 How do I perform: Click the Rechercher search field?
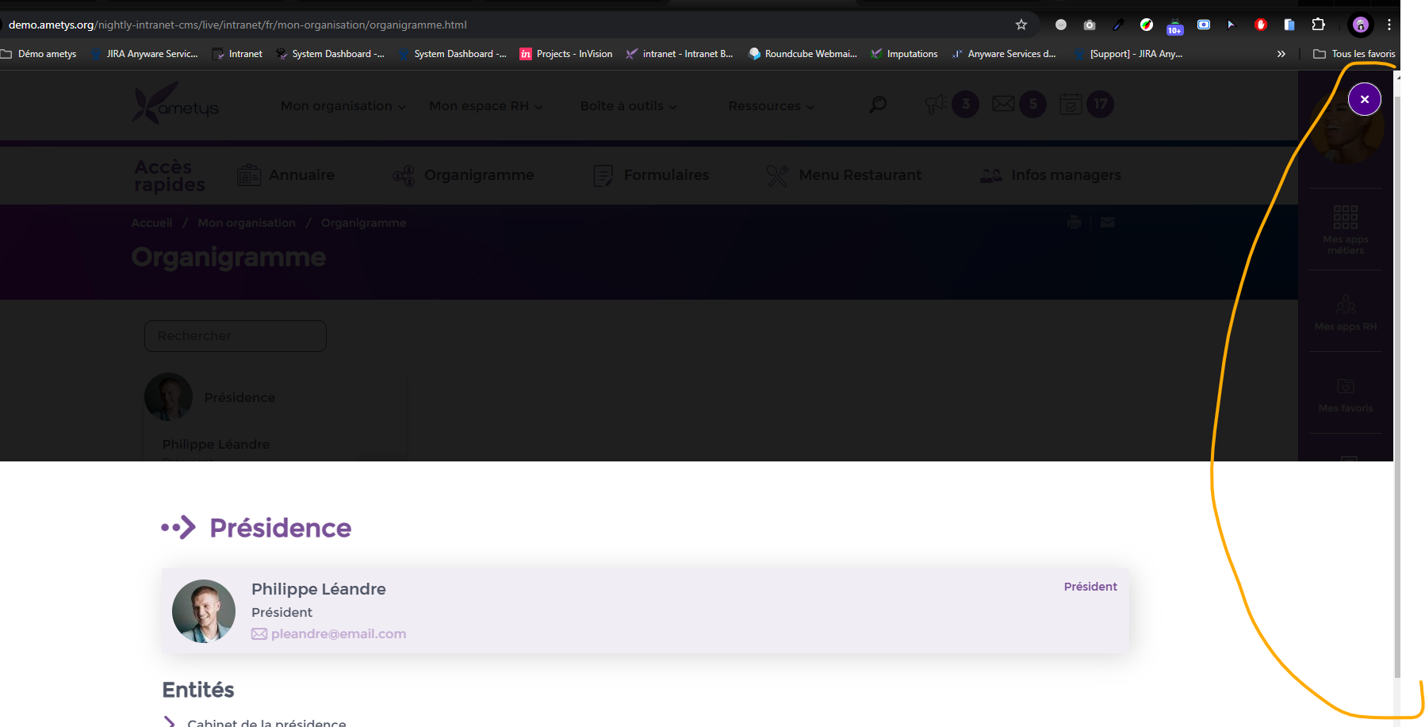[236, 336]
